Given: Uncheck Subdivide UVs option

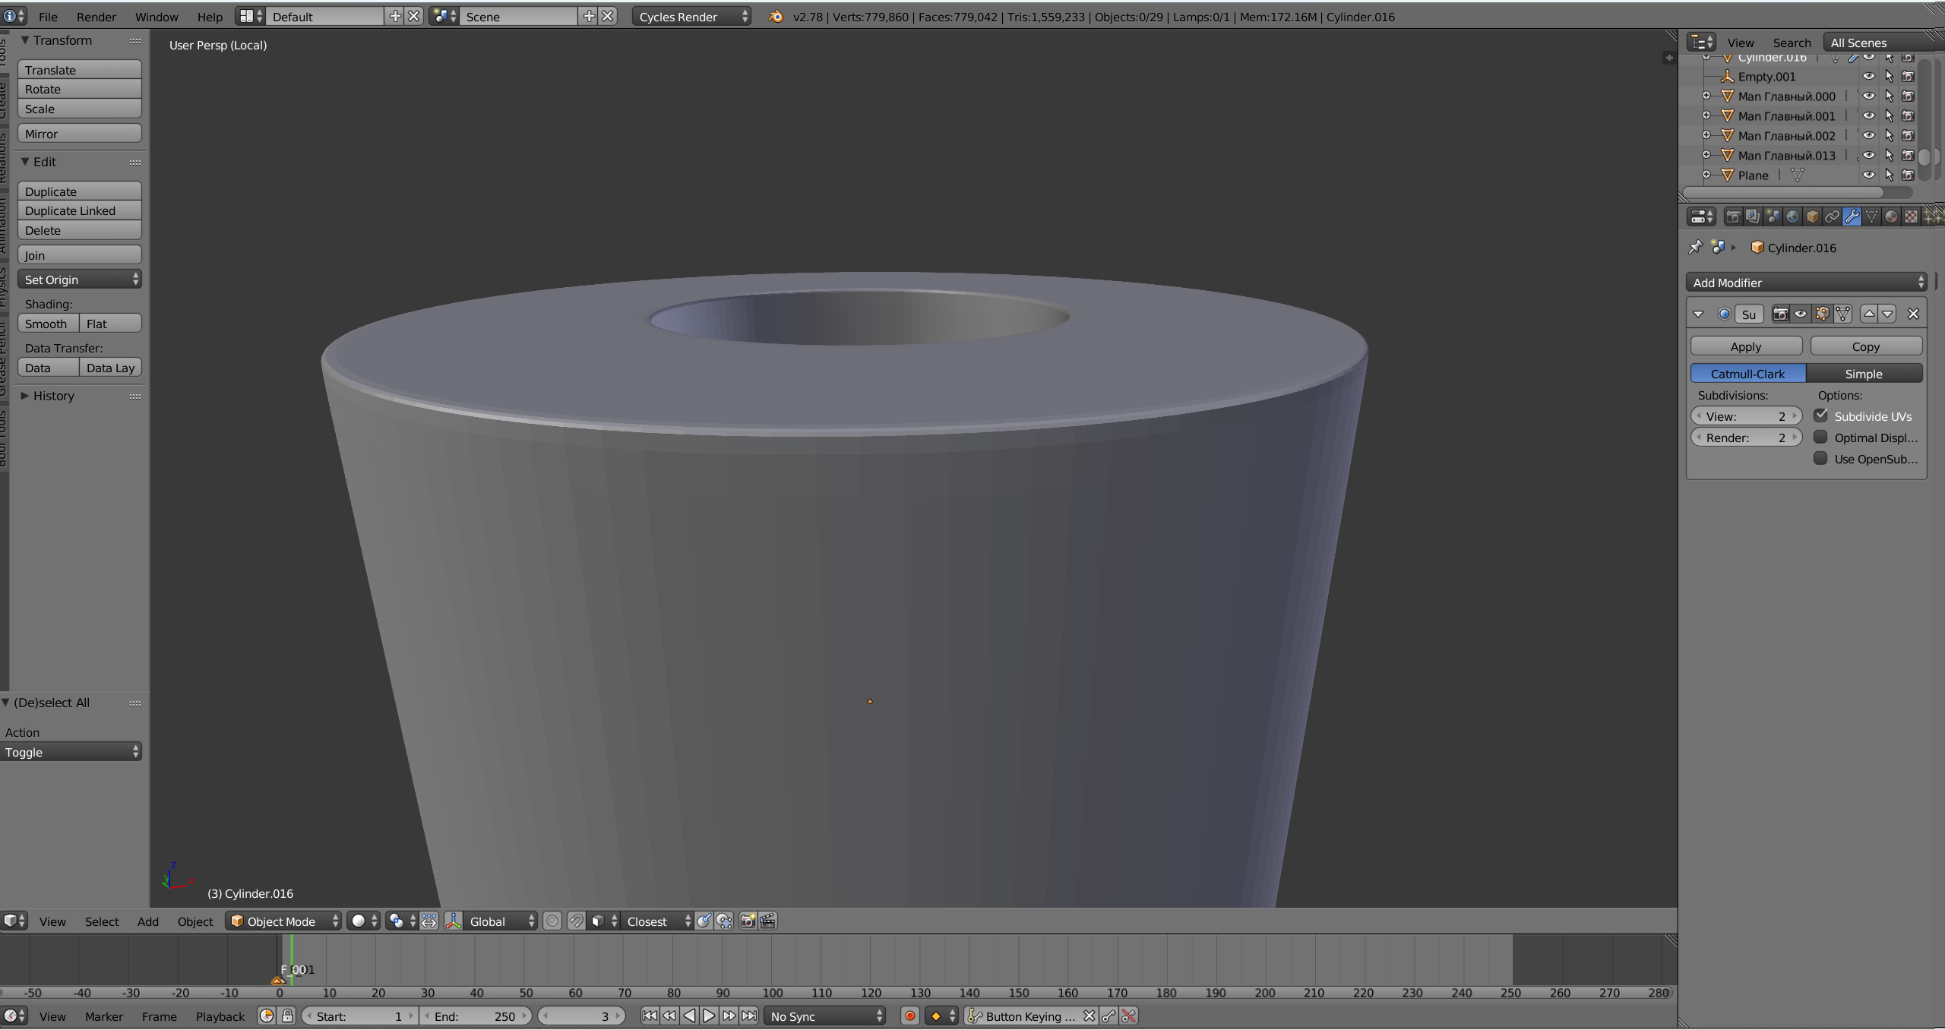Looking at the screenshot, I should pos(1820,416).
